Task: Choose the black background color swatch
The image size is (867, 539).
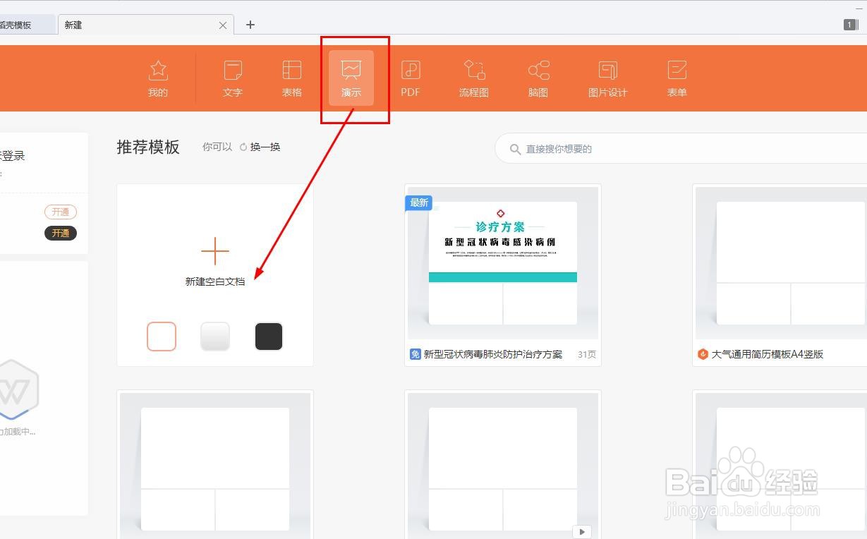Action: [269, 337]
